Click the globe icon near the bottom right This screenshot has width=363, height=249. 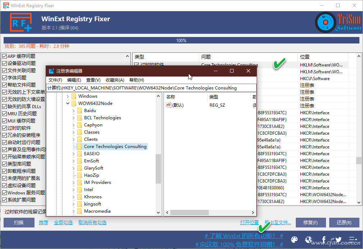pos(308,239)
